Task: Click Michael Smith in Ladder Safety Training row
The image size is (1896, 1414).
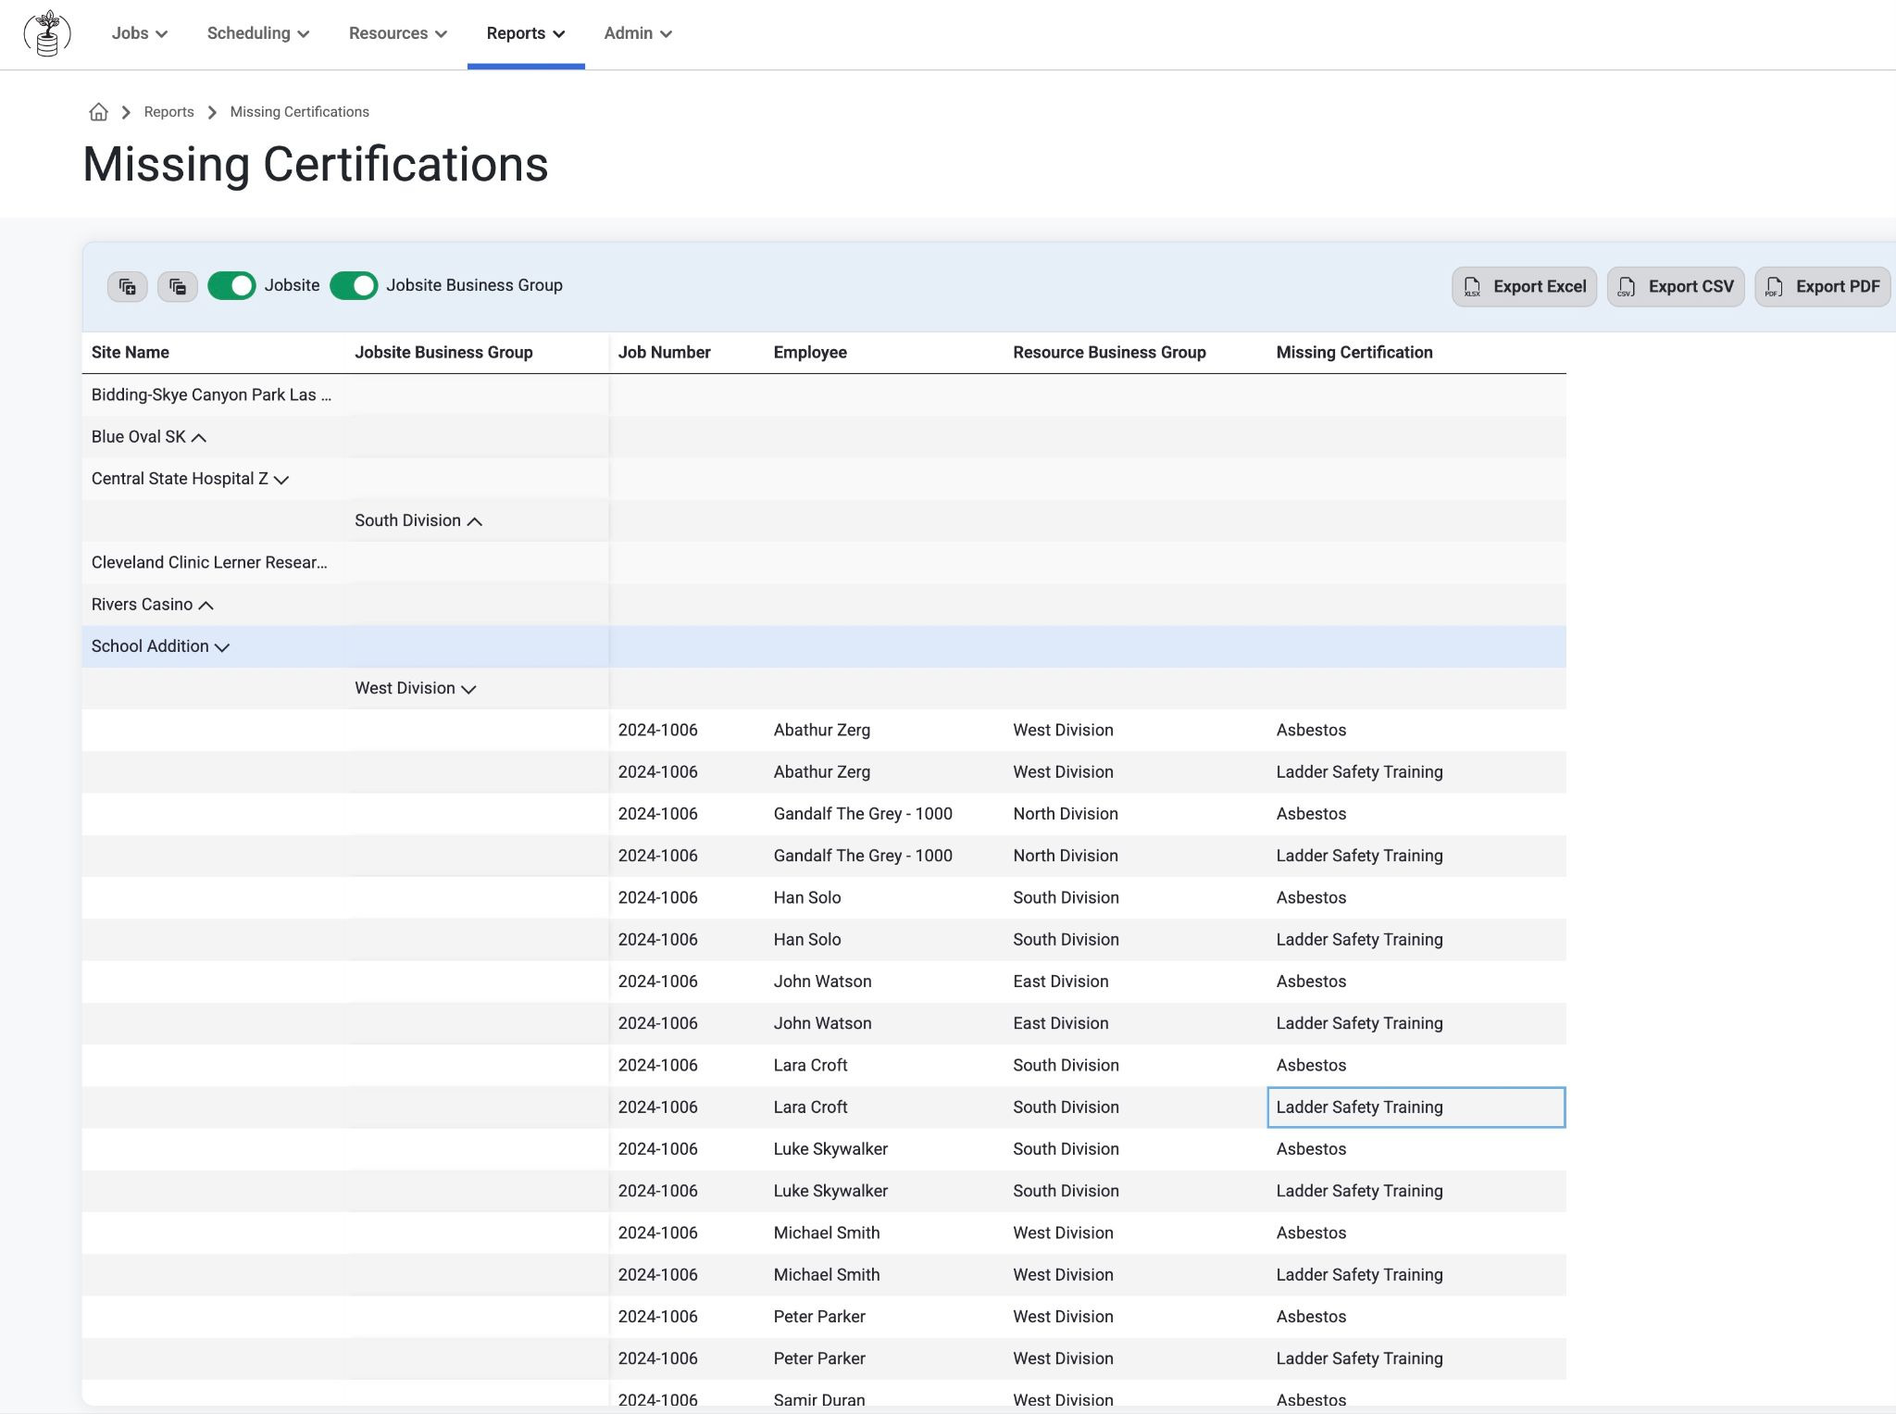Action: pos(827,1275)
